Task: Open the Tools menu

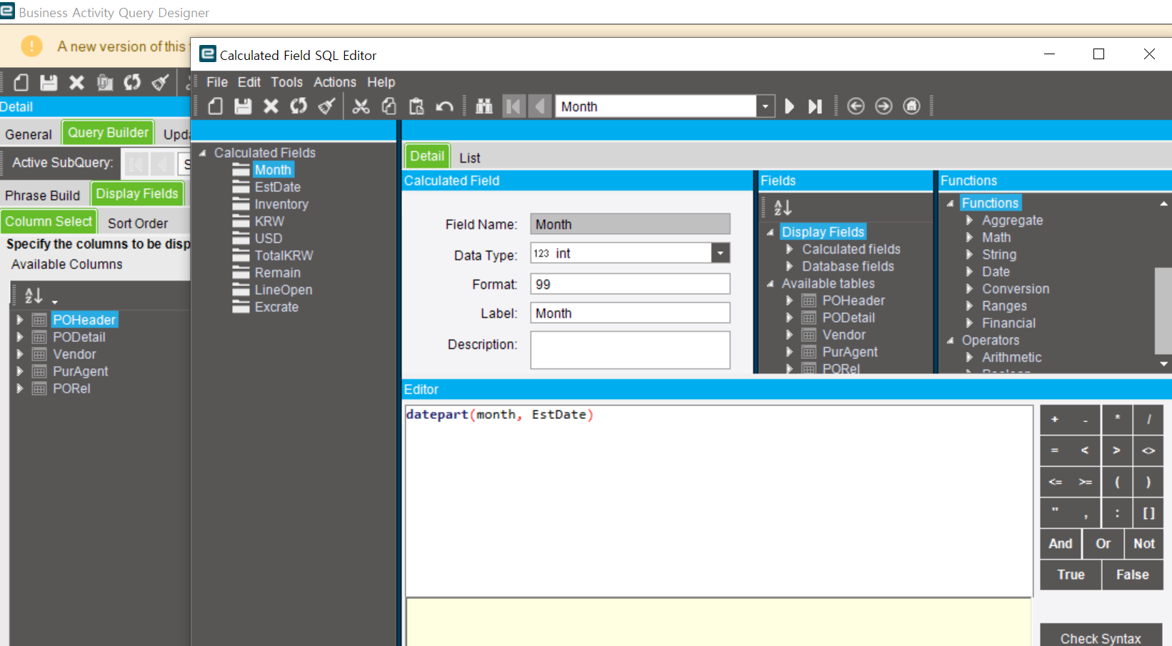Action: (x=286, y=82)
